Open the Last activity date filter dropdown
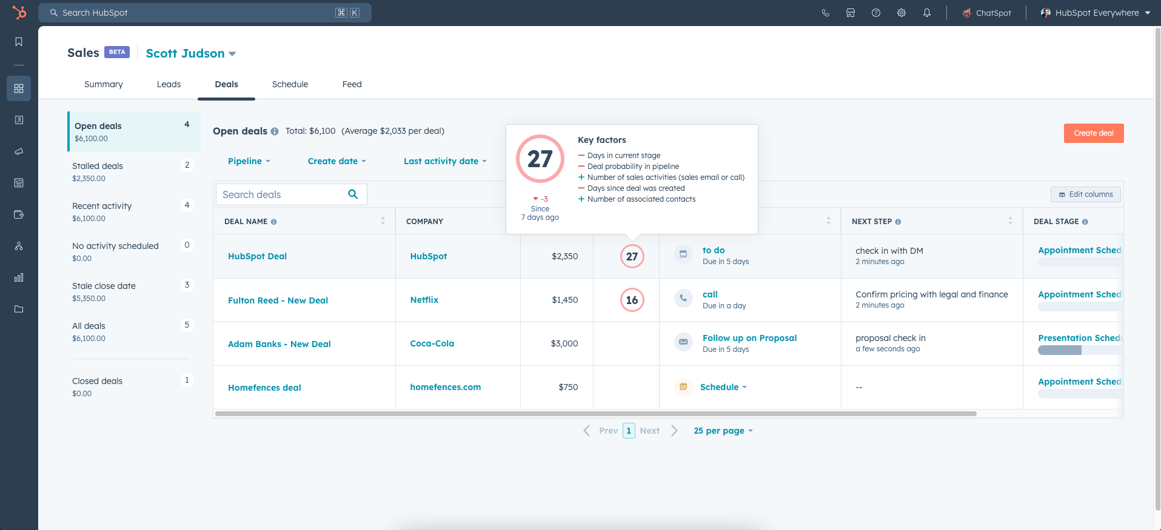 pyautogui.click(x=445, y=161)
